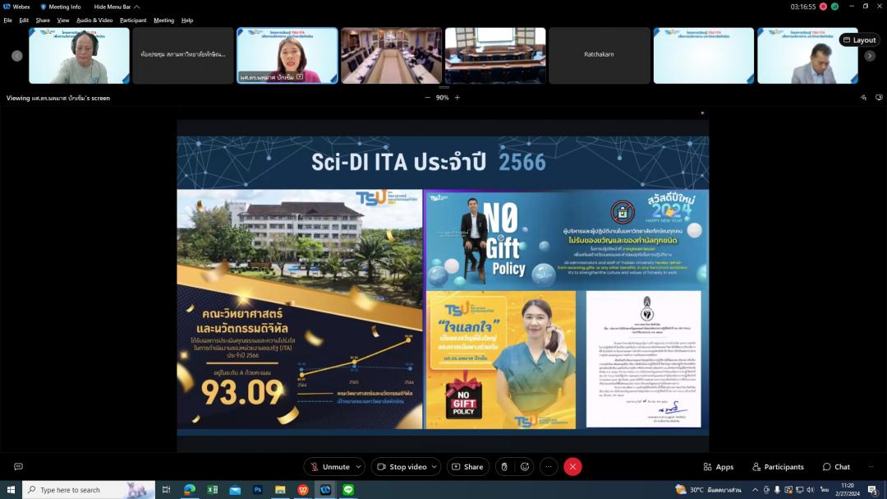Click the raise hand icon
Viewport: 887px width, 499px height.
coord(504,467)
